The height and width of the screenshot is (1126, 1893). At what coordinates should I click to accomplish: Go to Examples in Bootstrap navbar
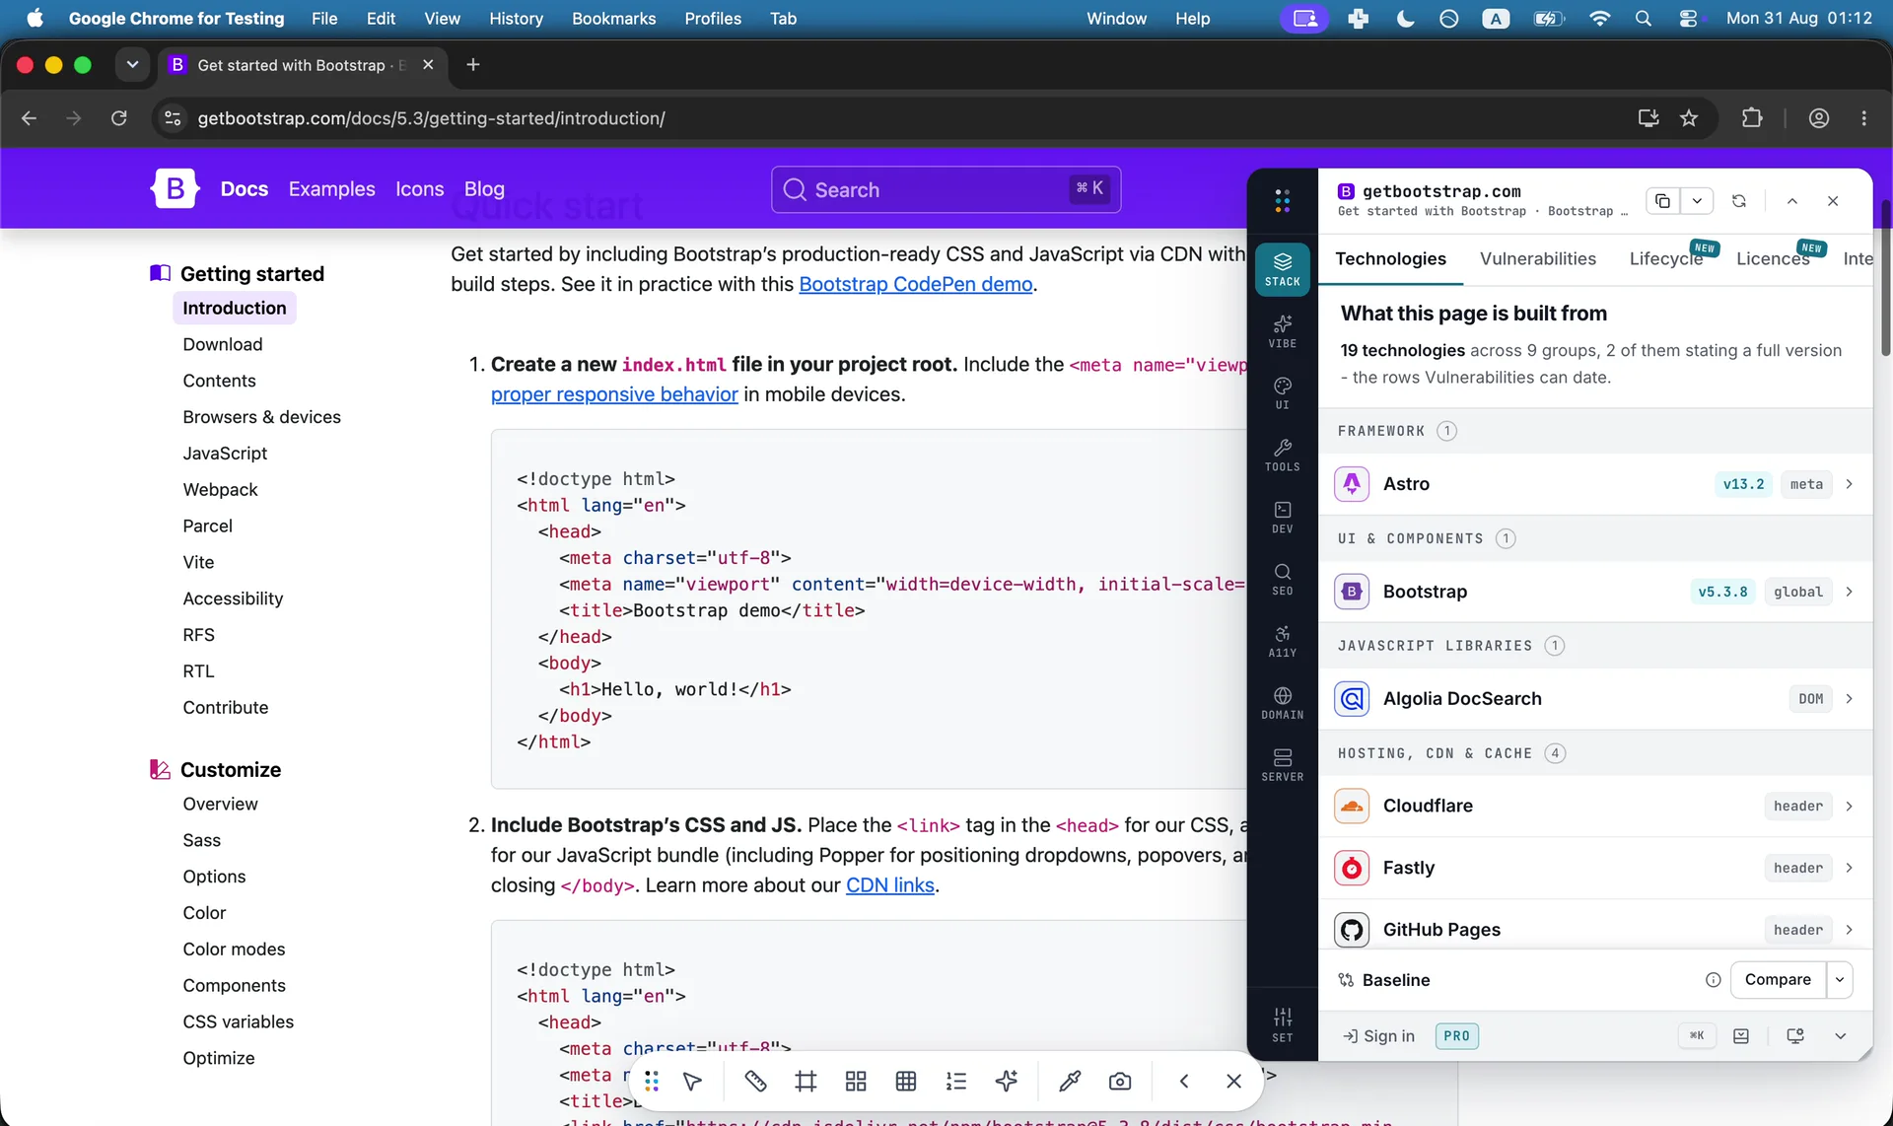click(x=331, y=189)
